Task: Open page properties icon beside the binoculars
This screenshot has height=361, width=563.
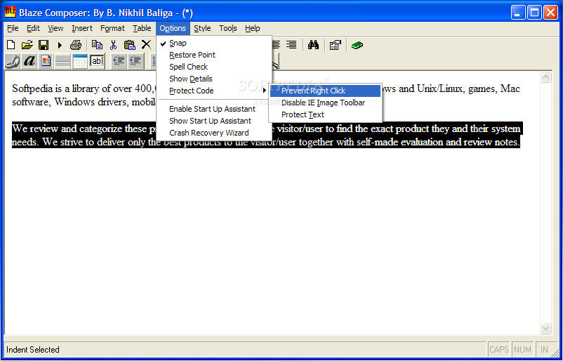Action: point(336,44)
